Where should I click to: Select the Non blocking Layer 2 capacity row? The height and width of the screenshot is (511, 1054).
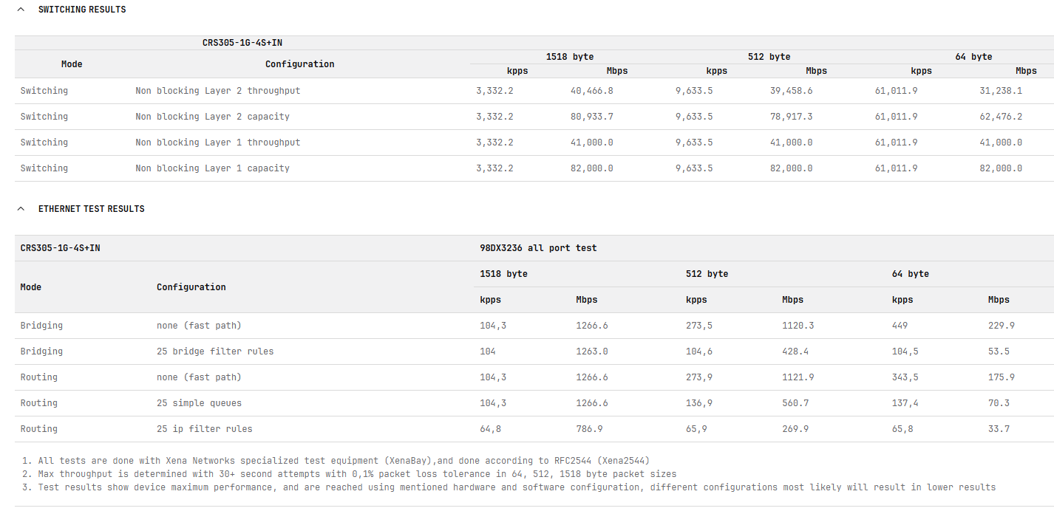point(212,117)
